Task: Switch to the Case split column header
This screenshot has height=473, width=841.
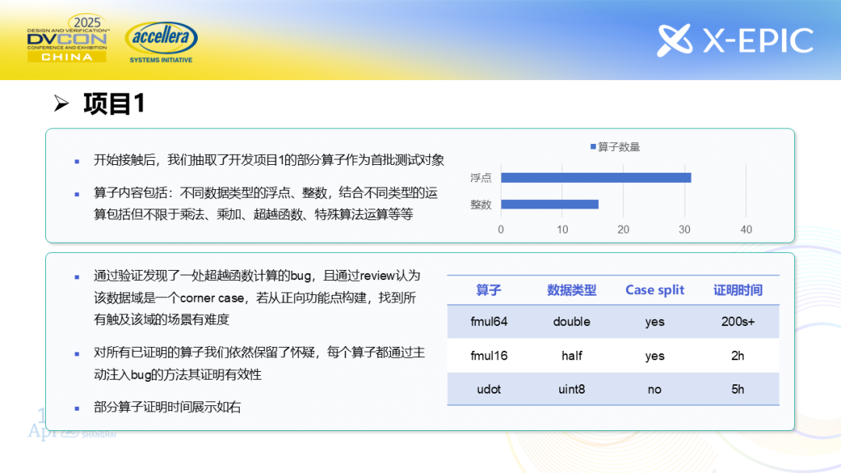Action: 654,290
